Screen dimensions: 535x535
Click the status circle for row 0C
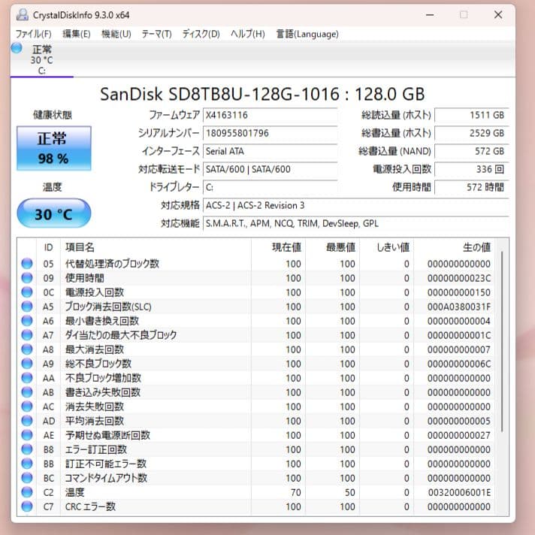tap(27, 292)
